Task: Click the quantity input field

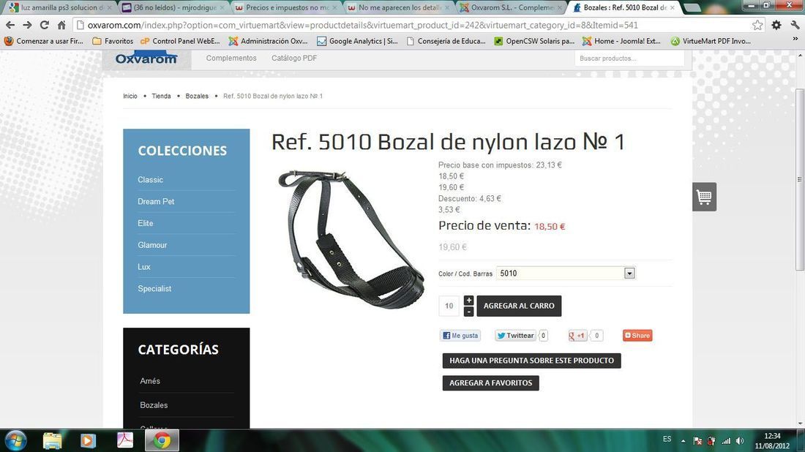Action: pyautogui.click(x=449, y=306)
